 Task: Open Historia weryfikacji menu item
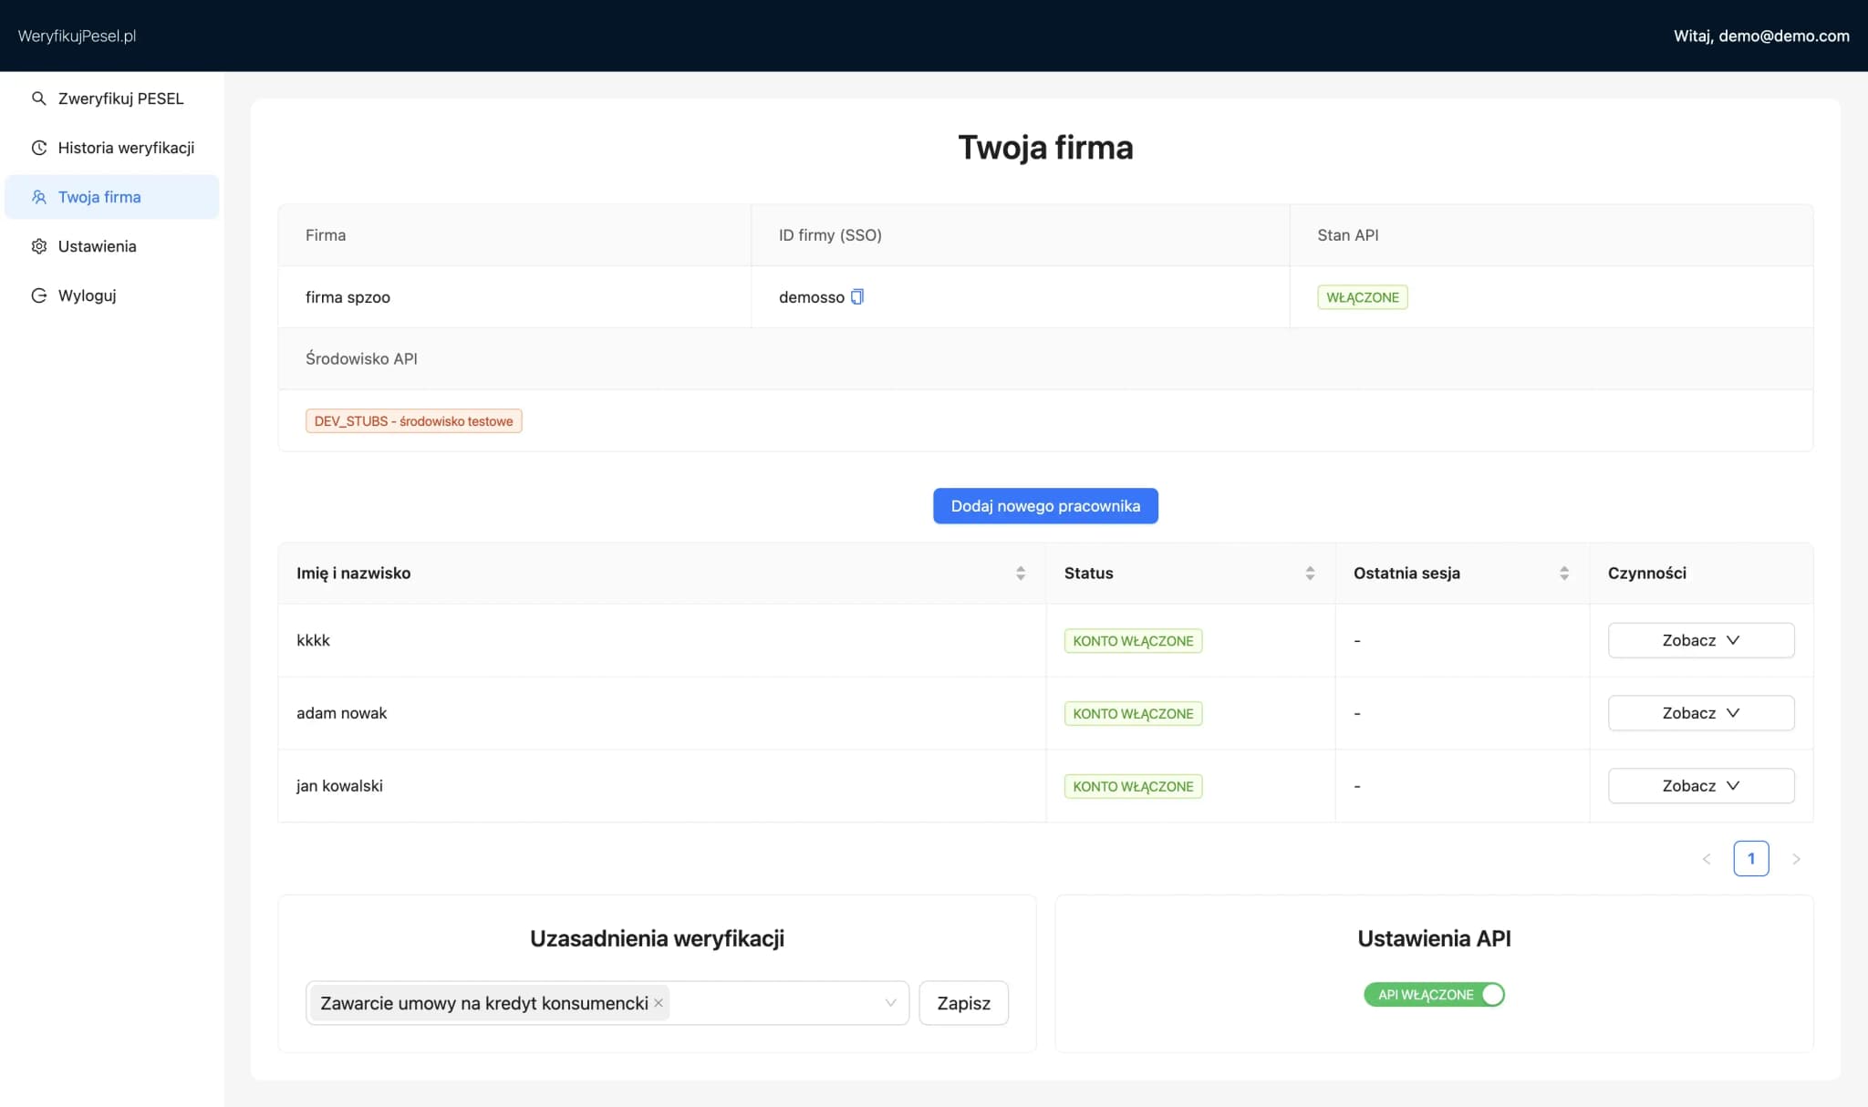126,148
